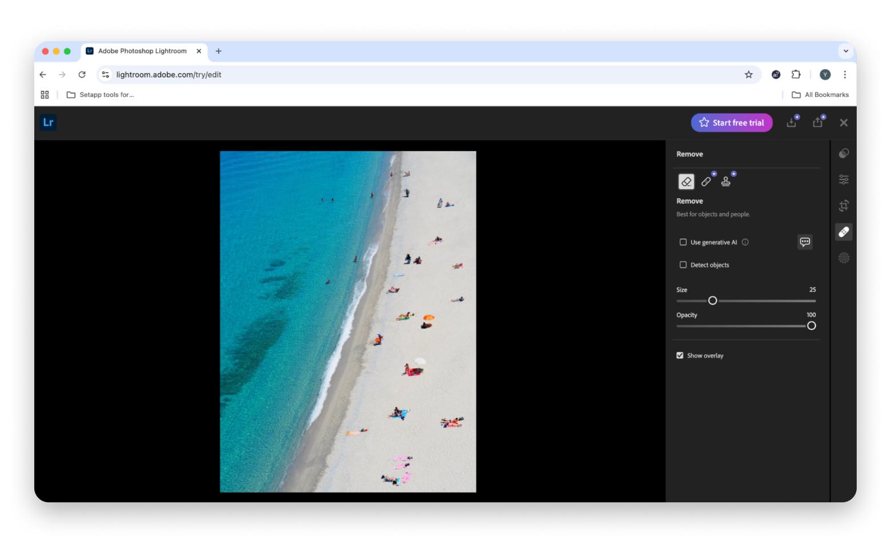
Task: Choose the Clone stamp tool
Action: click(x=726, y=182)
